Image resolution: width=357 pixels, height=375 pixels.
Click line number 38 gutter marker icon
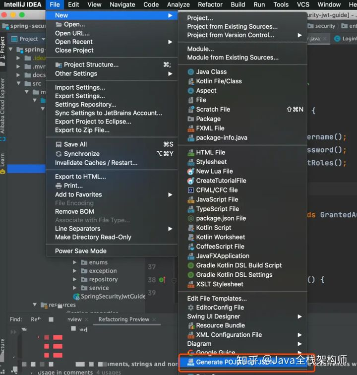162,280
